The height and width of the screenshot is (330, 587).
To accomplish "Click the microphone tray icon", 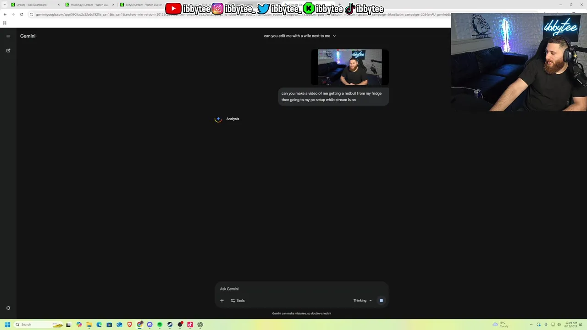I will (546, 324).
